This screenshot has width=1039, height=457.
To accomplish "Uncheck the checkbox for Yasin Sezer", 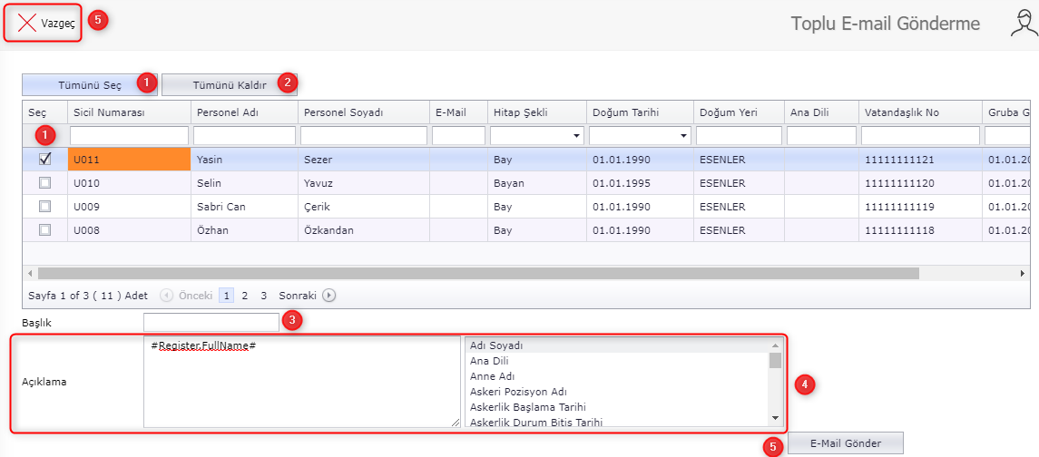I will coord(44,159).
